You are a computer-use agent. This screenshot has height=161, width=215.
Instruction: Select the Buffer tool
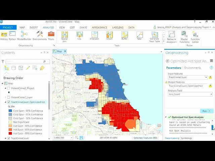tap(125, 36)
